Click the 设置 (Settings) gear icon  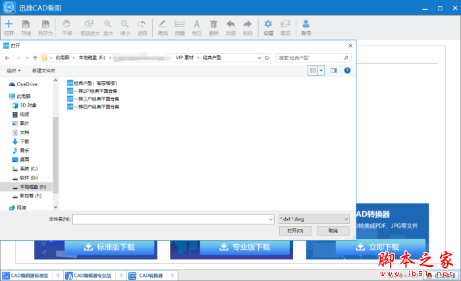[268, 27]
